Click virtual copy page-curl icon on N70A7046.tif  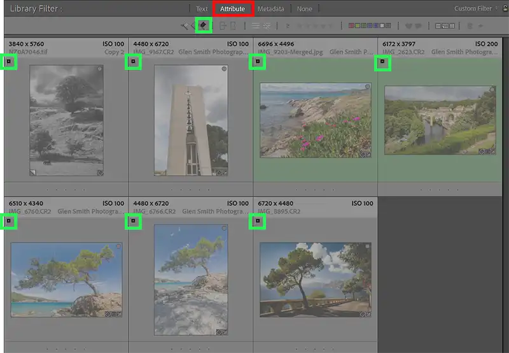33,172
